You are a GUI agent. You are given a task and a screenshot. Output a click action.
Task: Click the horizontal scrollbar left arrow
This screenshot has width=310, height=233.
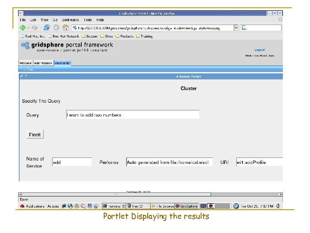(x=20, y=194)
